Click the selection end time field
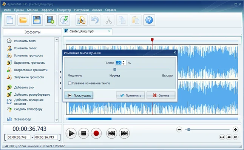 tap(46, 137)
